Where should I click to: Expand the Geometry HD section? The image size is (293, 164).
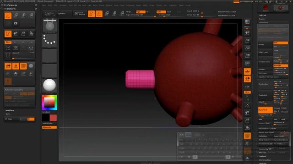point(265,149)
